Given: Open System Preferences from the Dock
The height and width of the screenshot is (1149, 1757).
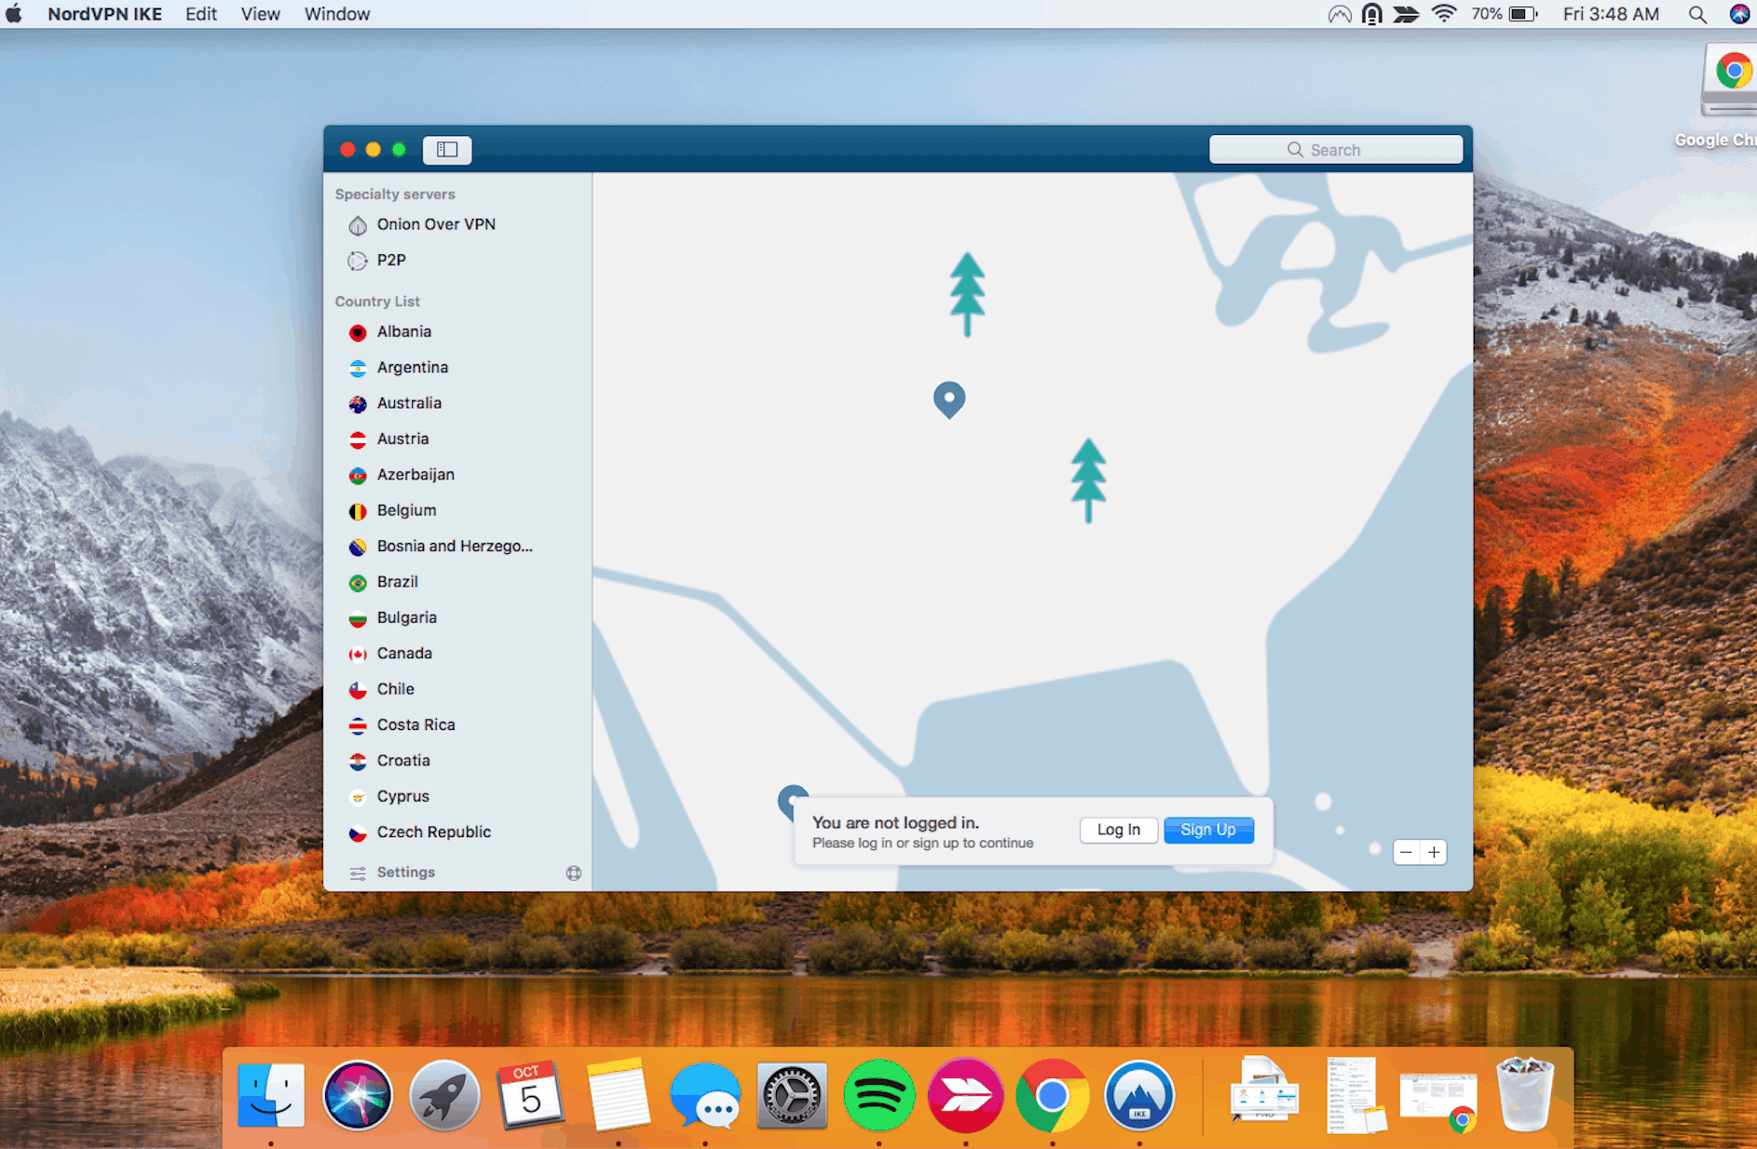Looking at the screenshot, I should [x=792, y=1095].
